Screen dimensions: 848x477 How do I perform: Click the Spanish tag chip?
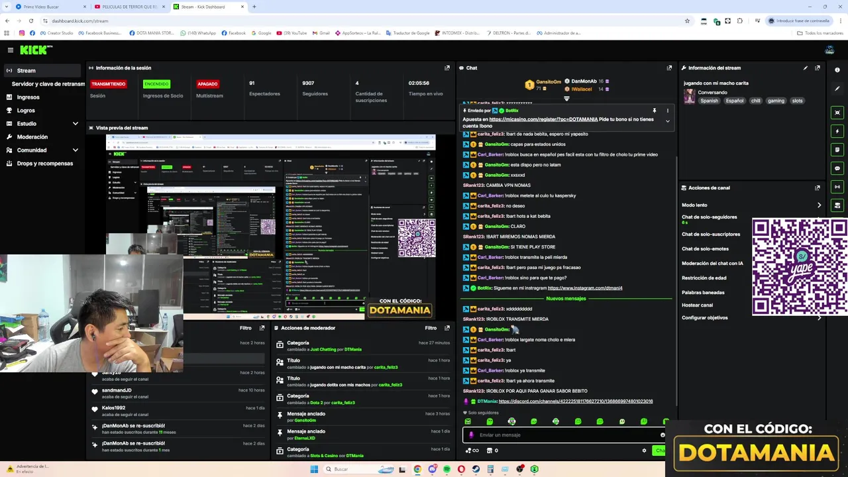pyautogui.click(x=709, y=101)
